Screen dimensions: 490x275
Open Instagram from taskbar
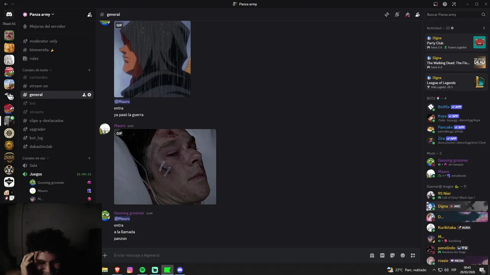(x=130, y=270)
